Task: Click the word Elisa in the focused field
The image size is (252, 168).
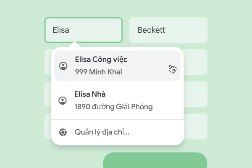Action: pyautogui.click(x=61, y=30)
